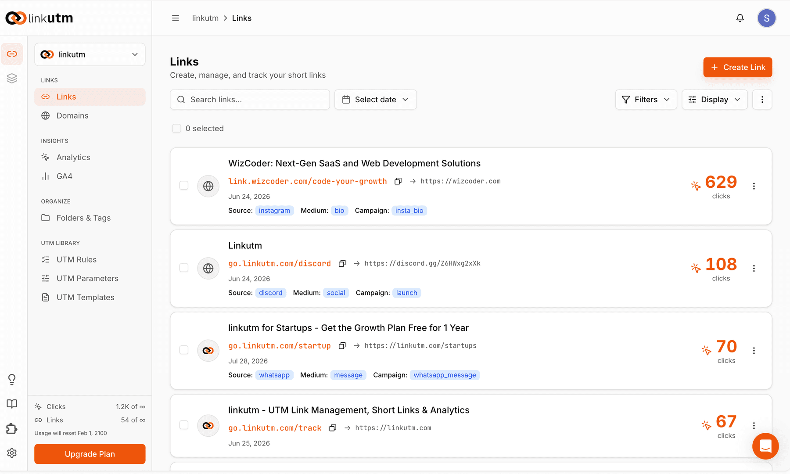Image resolution: width=790 pixels, height=474 pixels.
Task: Copy the go.linkutm.com/discord short link
Action: [x=342, y=263]
